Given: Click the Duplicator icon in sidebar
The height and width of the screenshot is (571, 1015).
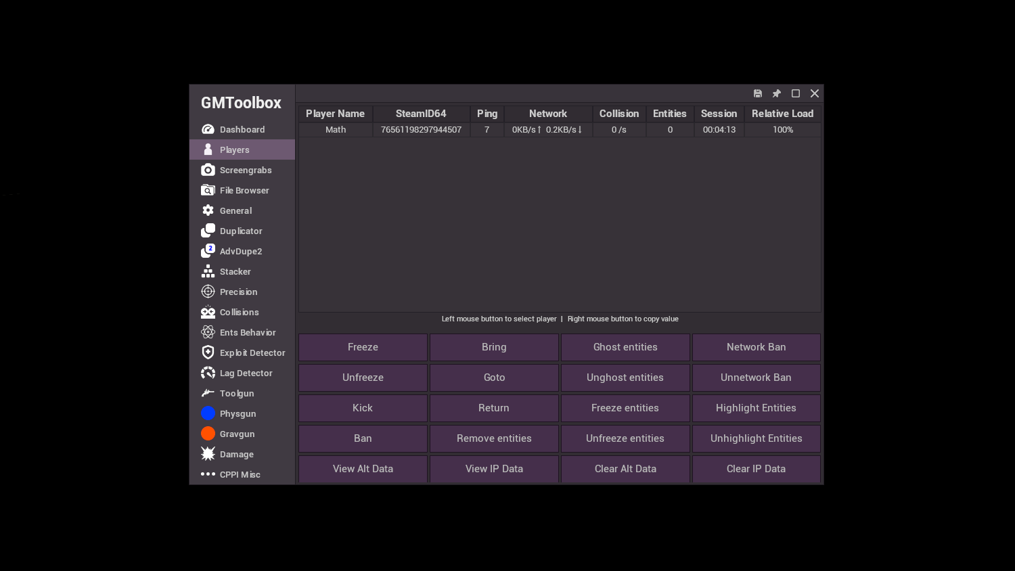Looking at the screenshot, I should coord(208,231).
